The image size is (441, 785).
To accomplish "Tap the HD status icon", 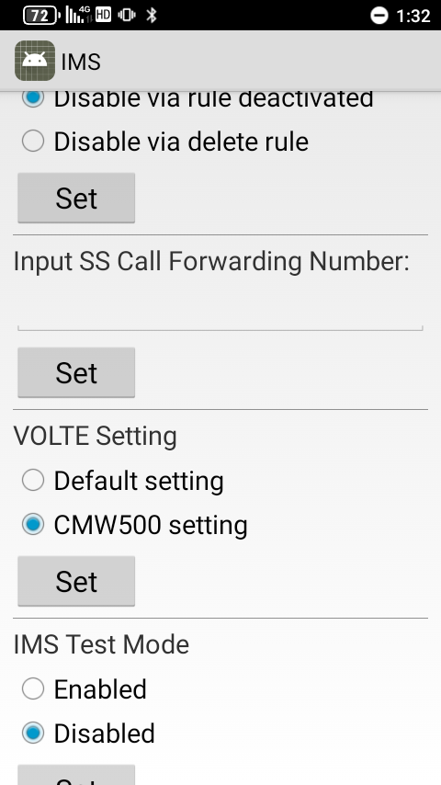I will [x=103, y=15].
